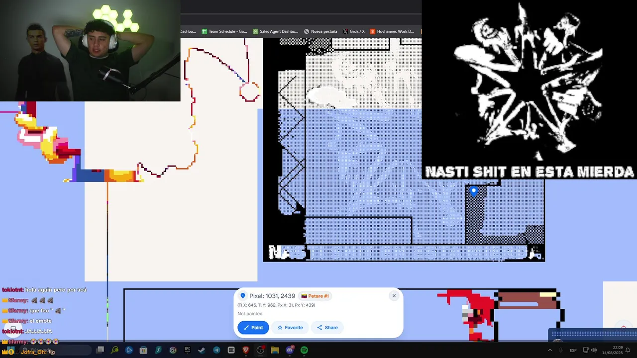Close the pixel info popup
637x358 pixels.
394,296
